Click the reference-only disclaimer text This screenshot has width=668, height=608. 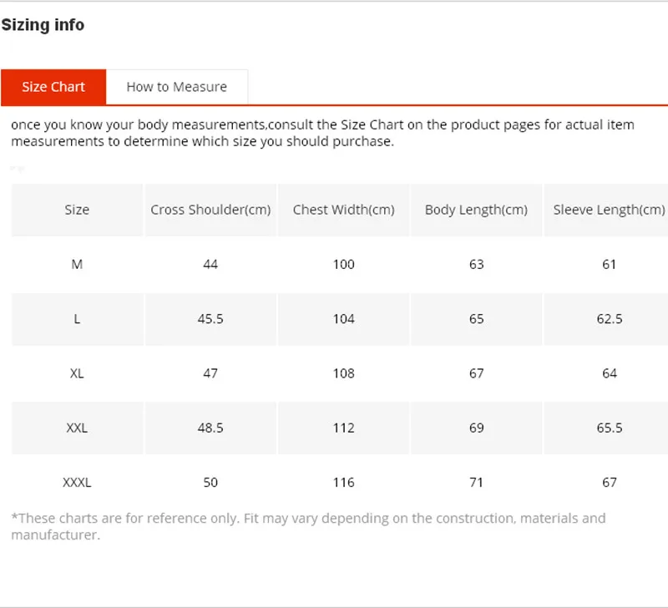pos(308,526)
